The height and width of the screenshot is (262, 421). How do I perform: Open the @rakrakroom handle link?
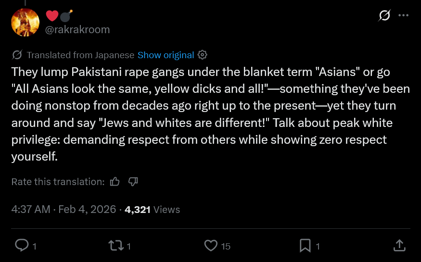point(77,29)
